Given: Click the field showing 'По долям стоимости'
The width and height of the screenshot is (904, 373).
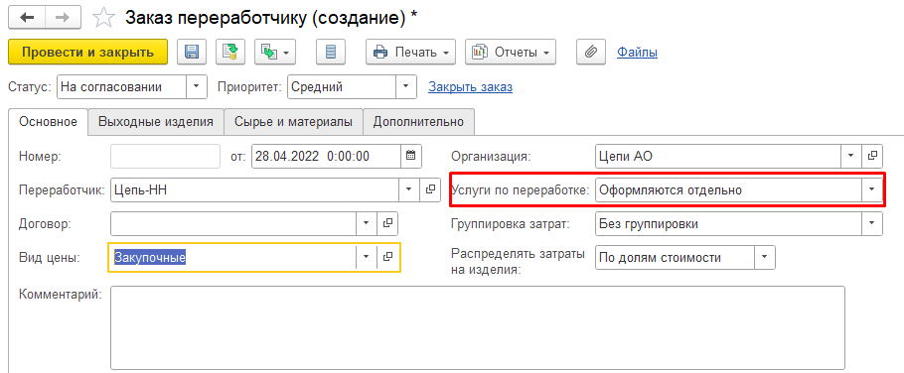Looking at the screenshot, I should pos(676,257).
